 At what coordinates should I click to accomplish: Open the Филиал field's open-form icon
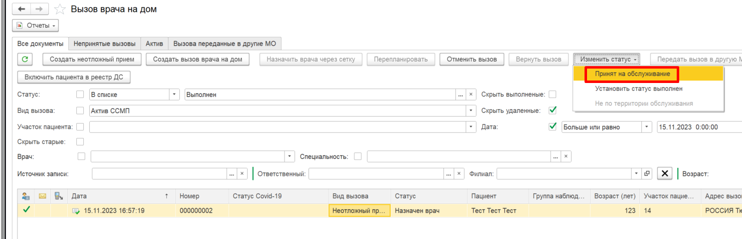pos(647,174)
